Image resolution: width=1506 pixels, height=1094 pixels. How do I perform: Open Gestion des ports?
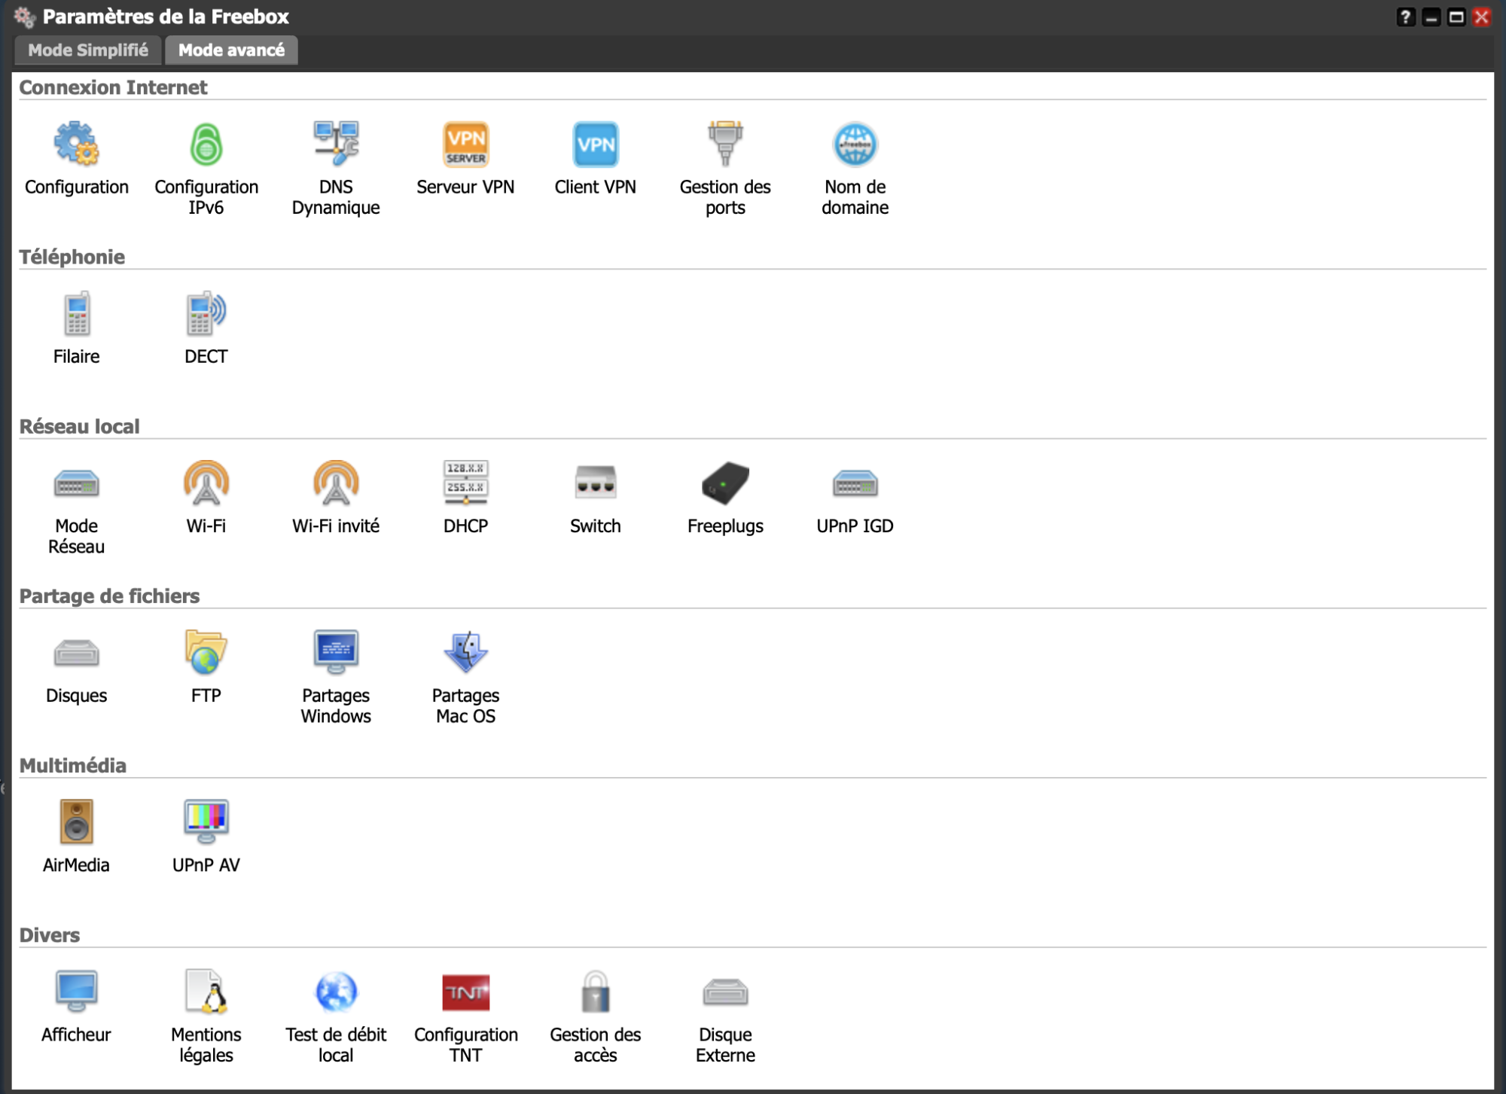(725, 144)
